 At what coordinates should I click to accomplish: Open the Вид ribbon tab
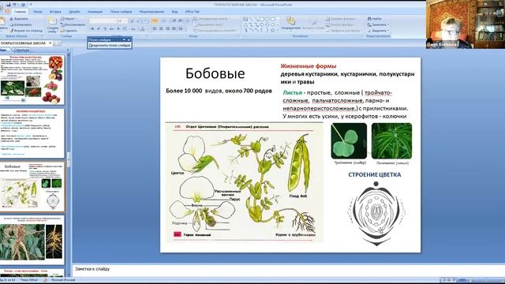click(174, 12)
